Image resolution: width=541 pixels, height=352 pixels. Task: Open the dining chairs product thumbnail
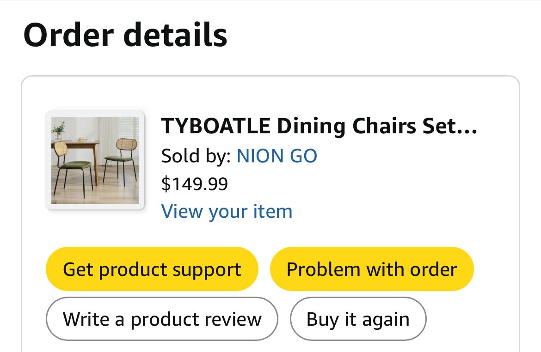(95, 160)
